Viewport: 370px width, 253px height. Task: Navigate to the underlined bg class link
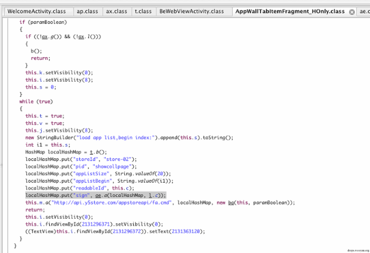coord(231,203)
